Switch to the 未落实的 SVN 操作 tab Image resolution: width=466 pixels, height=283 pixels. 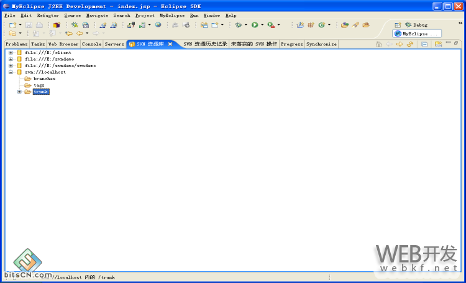tap(254, 44)
